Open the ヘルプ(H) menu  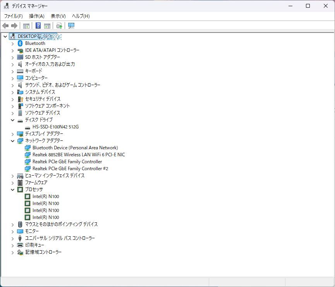[81, 16]
